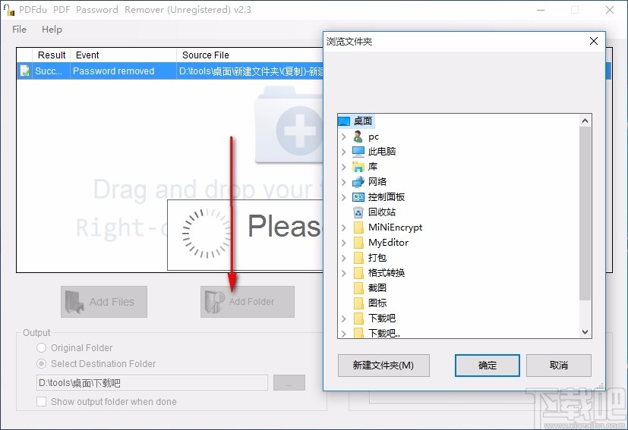Select the 'Password removed' result cell
This screenshot has width=628, height=430.
(x=123, y=71)
